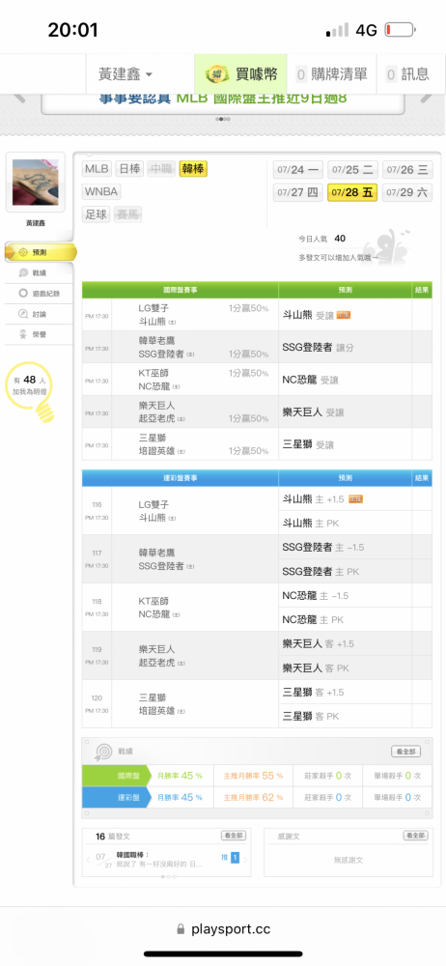Open the 預測 prediction sidebar icon
446x966 pixels.
(x=23, y=252)
